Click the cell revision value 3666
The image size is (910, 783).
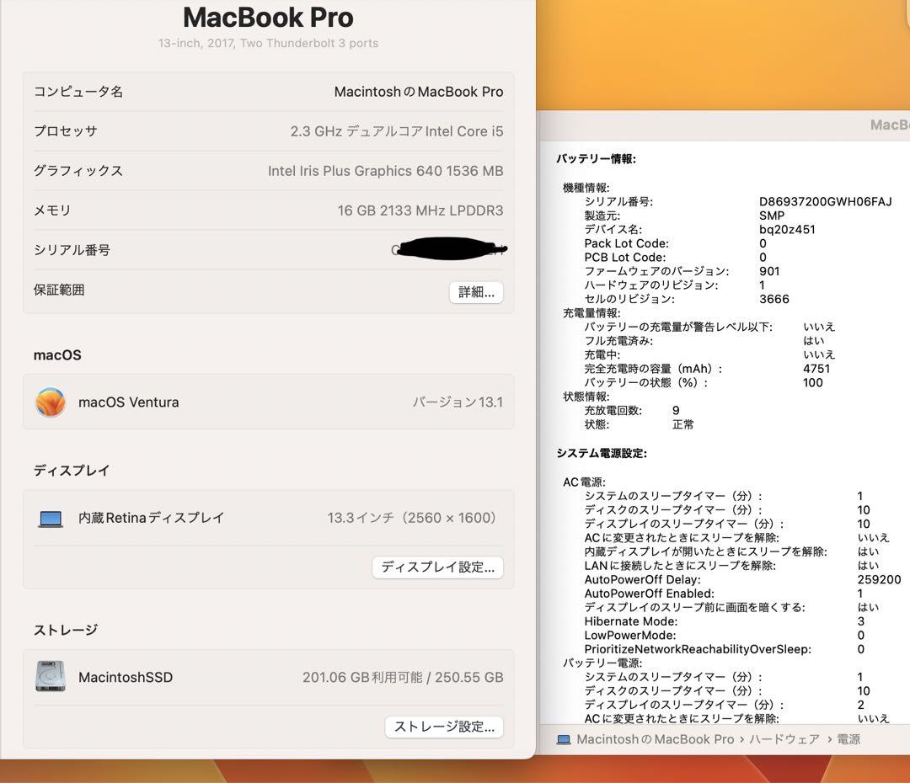[x=774, y=299]
